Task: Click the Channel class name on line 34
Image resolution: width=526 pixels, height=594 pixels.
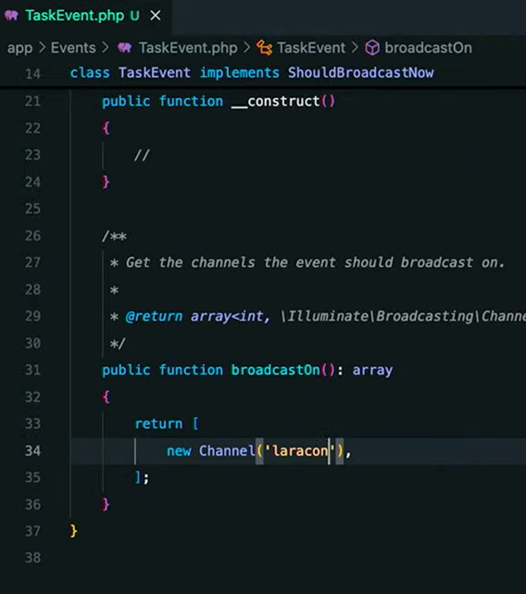Action: click(x=227, y=450)
